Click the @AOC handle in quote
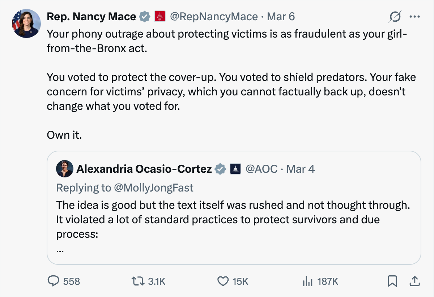The width and height of the screenshot is (434, 297). pos(261,169)
